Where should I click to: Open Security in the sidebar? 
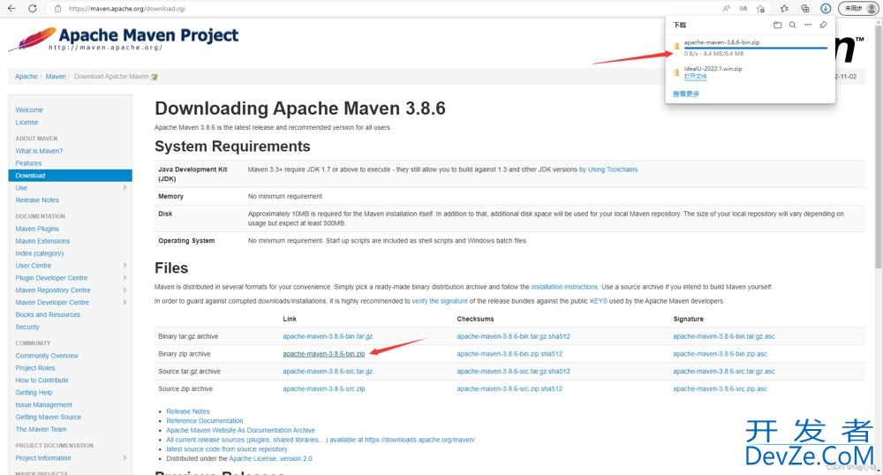[27, 327]
